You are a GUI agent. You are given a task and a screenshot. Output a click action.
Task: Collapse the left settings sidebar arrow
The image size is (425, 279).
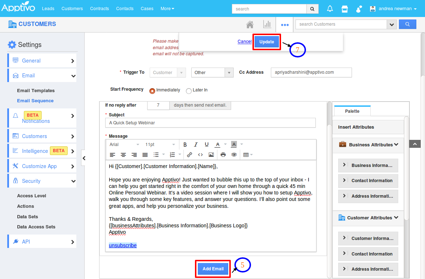pos(84,158)
